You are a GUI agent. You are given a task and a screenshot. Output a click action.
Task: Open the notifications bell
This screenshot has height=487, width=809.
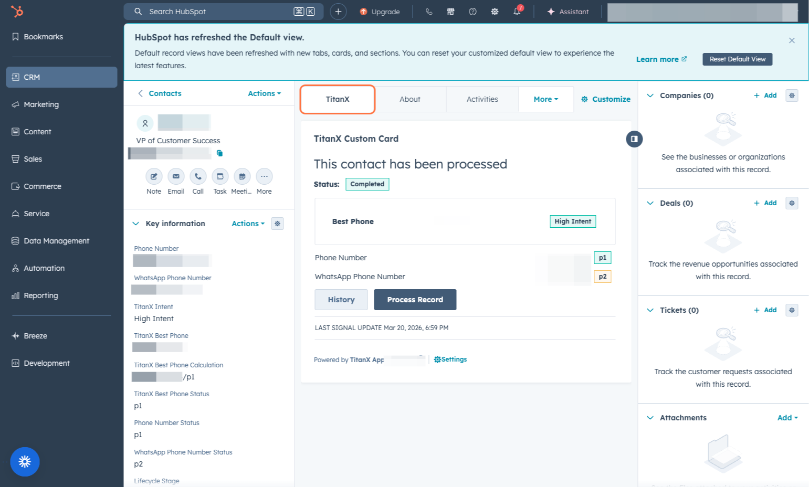click(517, 12)
